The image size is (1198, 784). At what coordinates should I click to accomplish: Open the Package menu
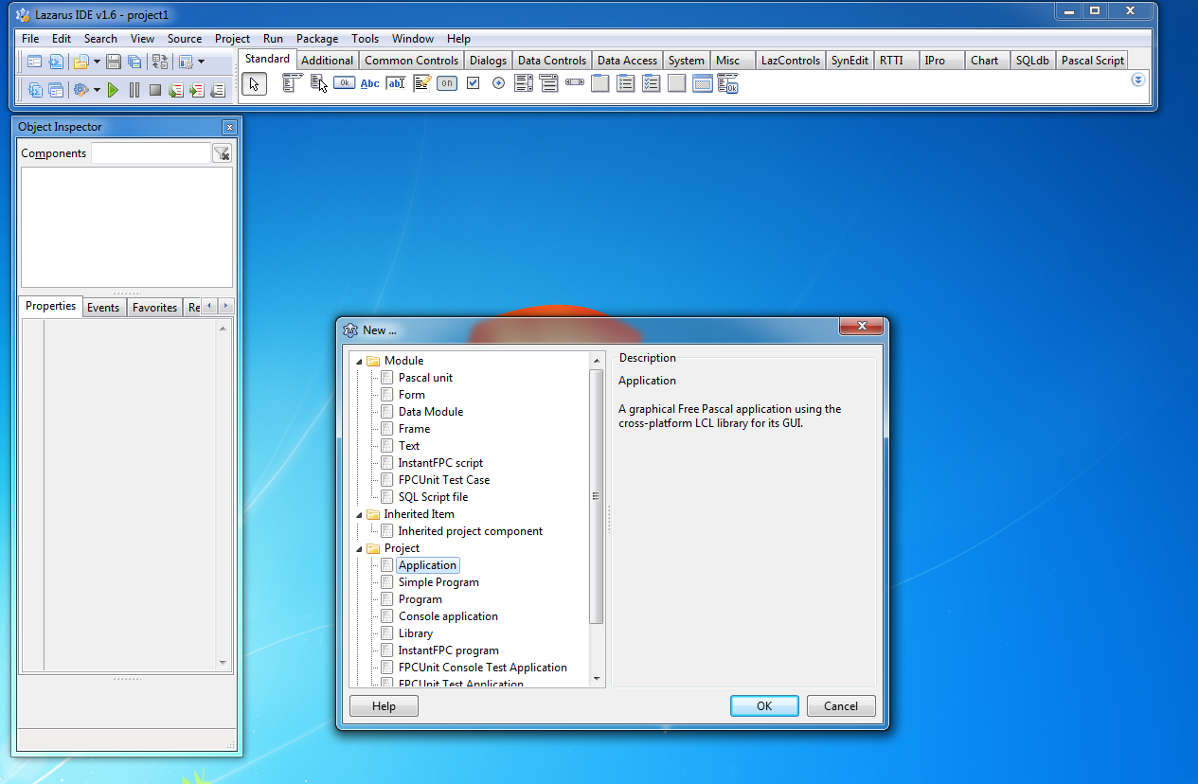(317, 39)
